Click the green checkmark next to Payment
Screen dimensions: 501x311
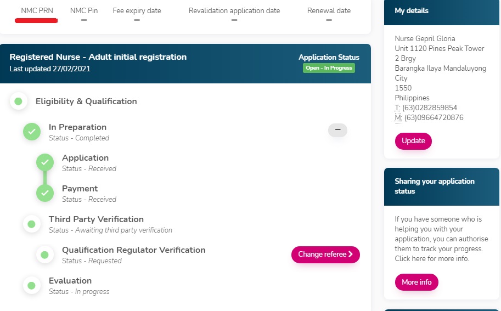[45, 193]
